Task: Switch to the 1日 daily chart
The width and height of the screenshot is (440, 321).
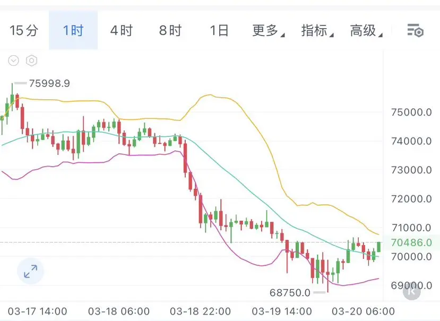Action: 219,31
